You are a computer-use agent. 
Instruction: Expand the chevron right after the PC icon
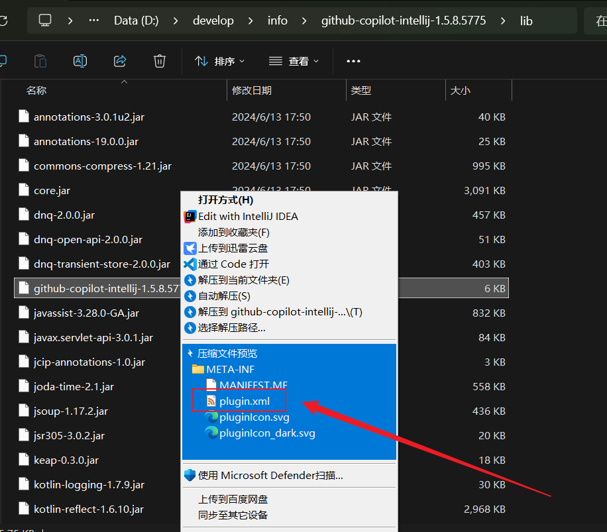(70, 21)
